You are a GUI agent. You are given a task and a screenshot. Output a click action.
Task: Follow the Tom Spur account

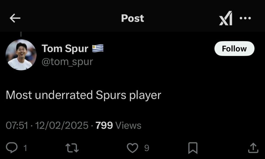tap(234, 48)
